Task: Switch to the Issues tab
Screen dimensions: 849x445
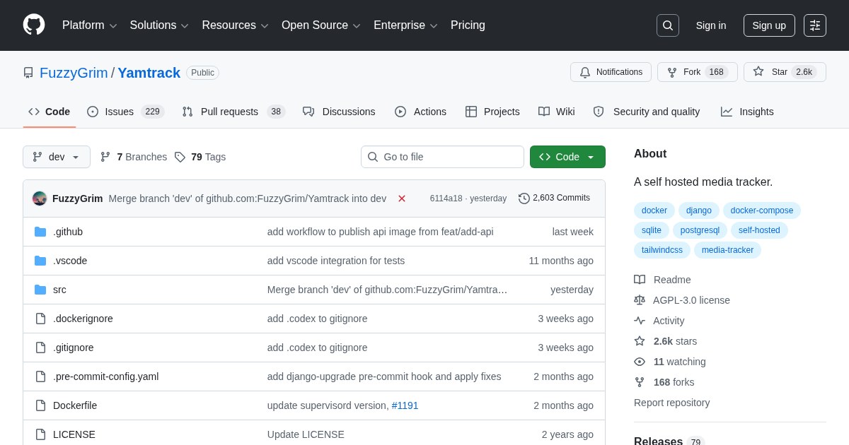Action: point(125,112)
